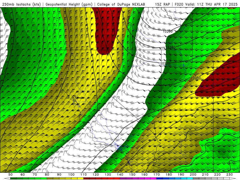Click the 190 value on the color scale
This screenshot has height=180, width=240.
point(181,175)
